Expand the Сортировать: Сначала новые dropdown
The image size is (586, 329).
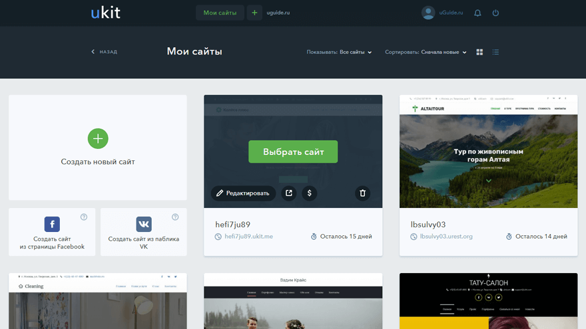426,53
